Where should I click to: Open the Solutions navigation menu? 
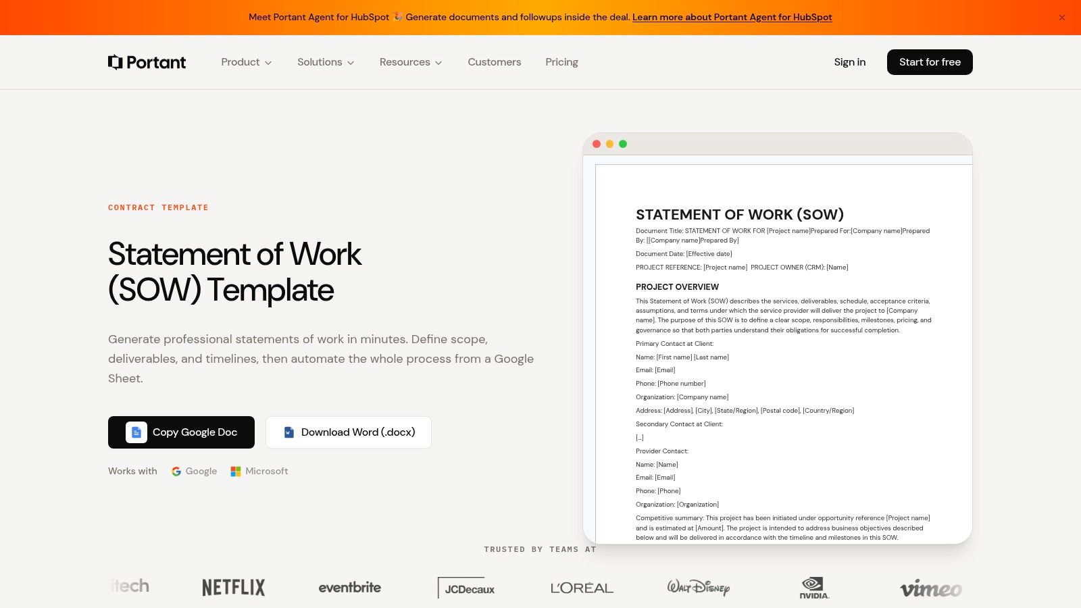tap(326, 62)
